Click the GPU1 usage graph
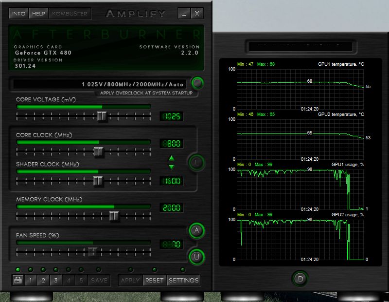The width and height of the screenshot is (389, 302). click(x=301, y=189)
